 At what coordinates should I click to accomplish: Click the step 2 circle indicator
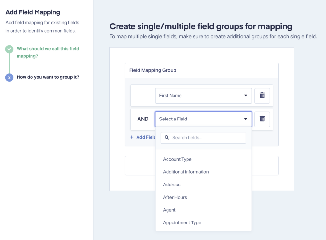click(9, 77)
